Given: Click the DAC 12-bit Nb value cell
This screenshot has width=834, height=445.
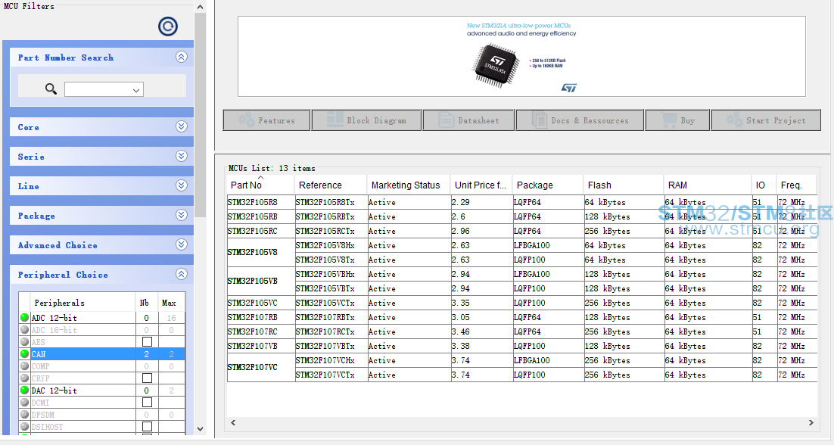Looking at the screenshot, I should click(146, 391).
